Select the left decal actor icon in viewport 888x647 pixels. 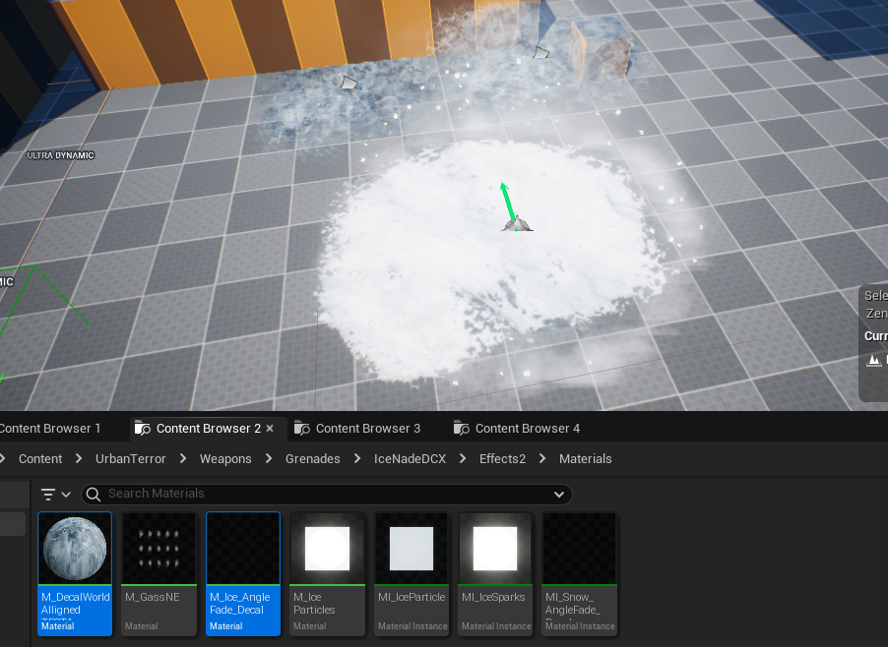pyautogui.click(x=349, y=84)
